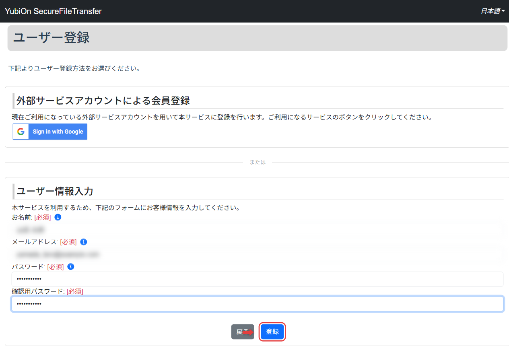This screenshot has height=346, width=509.
Task: Click the YubiOn SecureFileTransfer brand link
Action: [53, 11]
